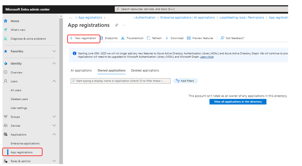Click the Groups people icon
This screenshot has height=166, width=302.
tap(6, 117)
